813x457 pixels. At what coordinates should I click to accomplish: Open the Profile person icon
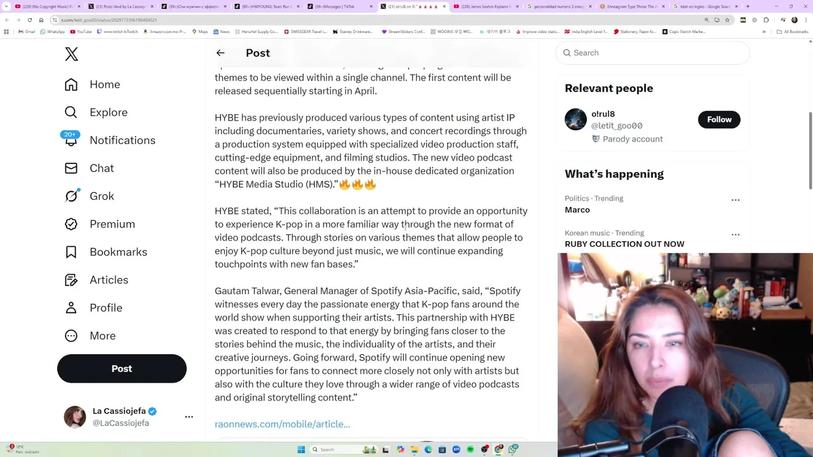[x=71, y=308]
